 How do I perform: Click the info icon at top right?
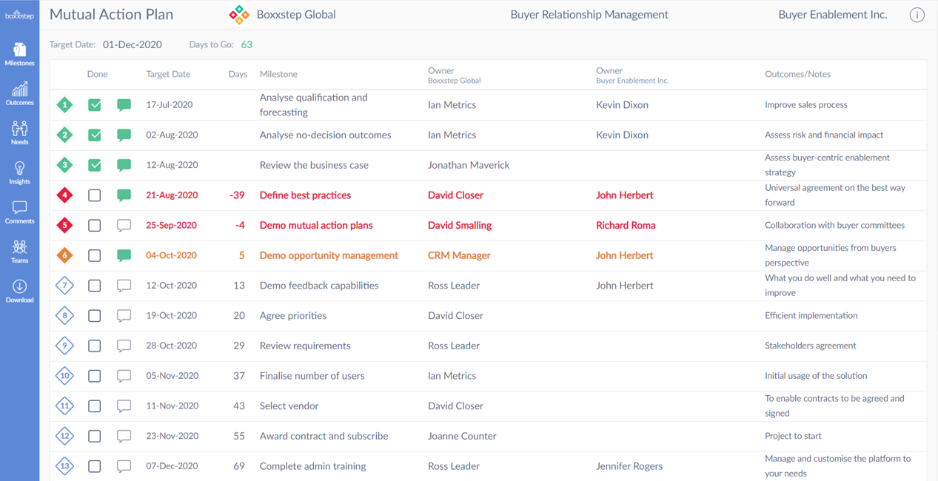(x=917, y=15)
